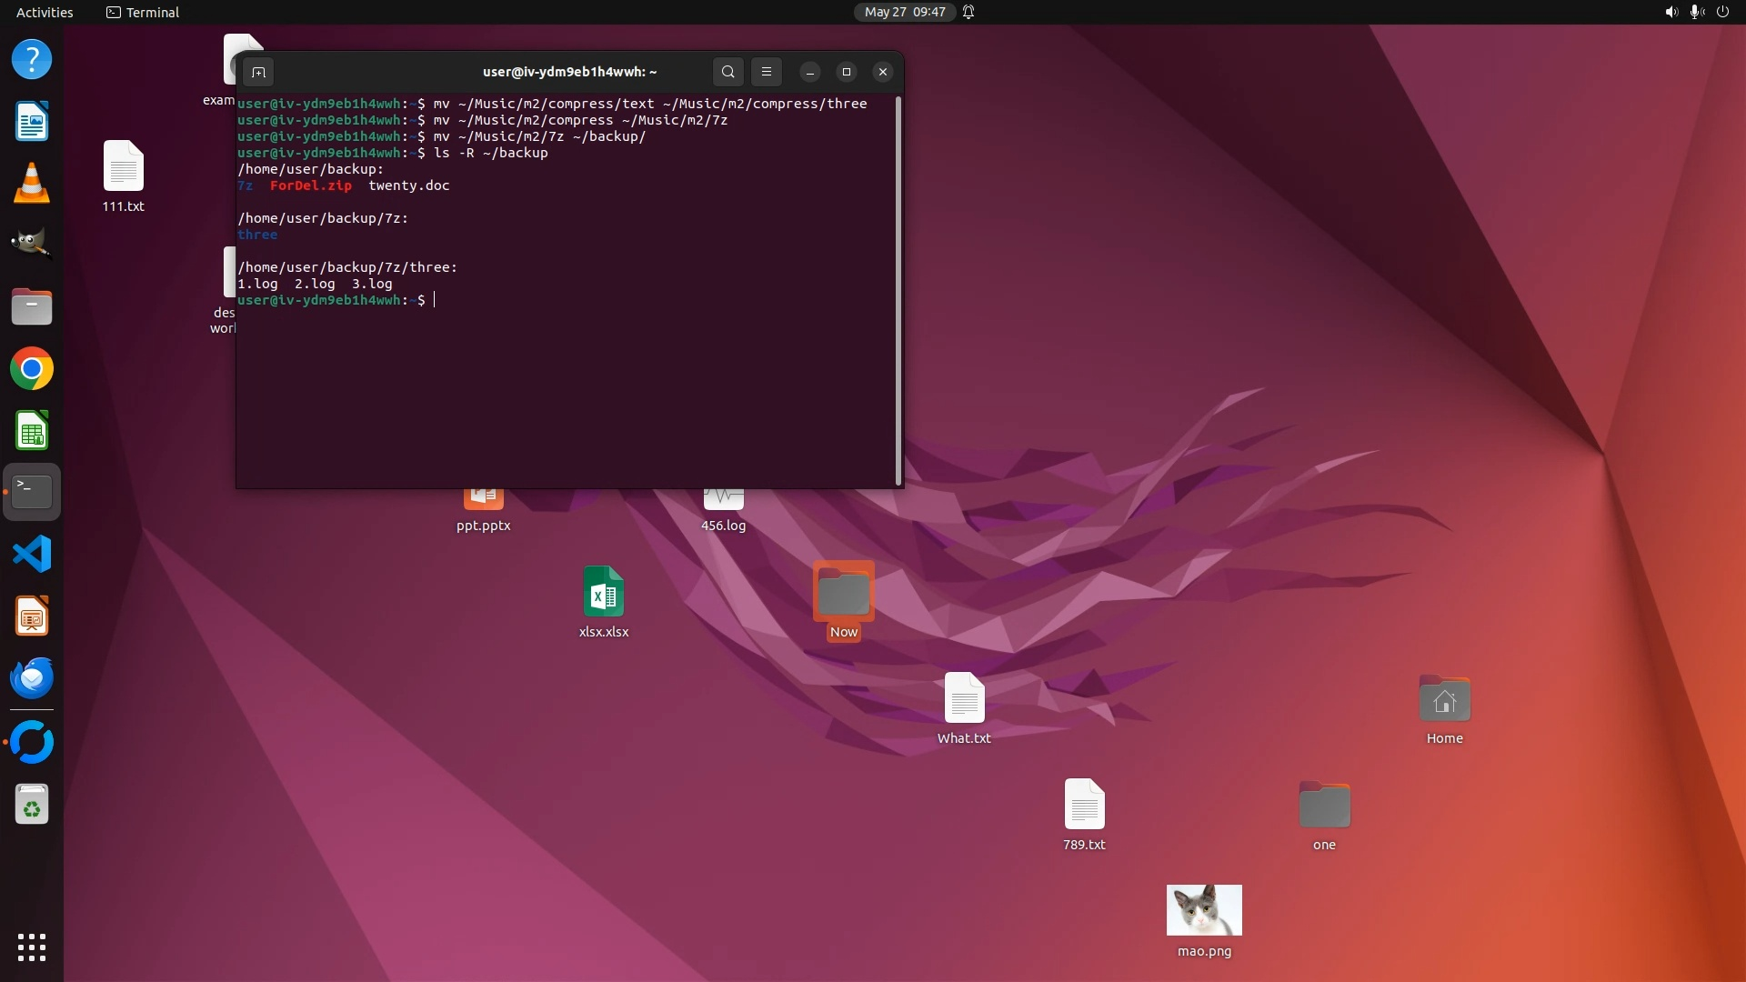
Task: Open the Trash from dock
Action: click(32, 805)
